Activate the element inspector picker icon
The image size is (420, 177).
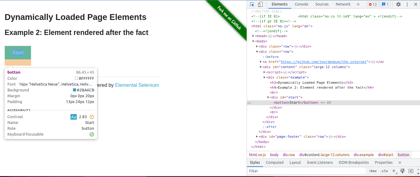click(252, 4)
